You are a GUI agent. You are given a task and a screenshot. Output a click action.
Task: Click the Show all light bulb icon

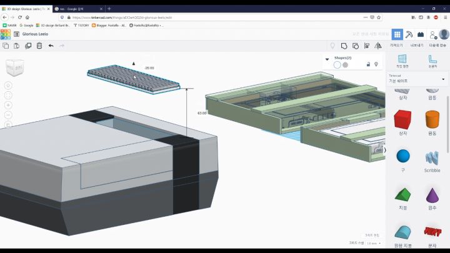tap(332, 46)
